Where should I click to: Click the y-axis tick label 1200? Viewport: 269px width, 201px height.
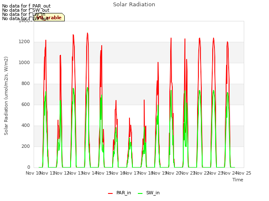(24, 42)
